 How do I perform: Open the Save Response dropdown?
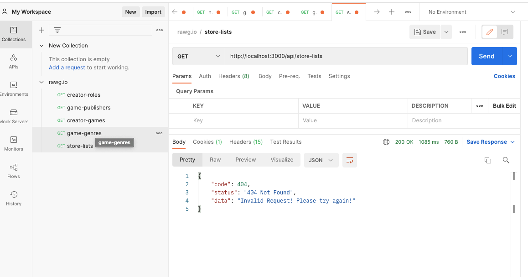point(491,142)
